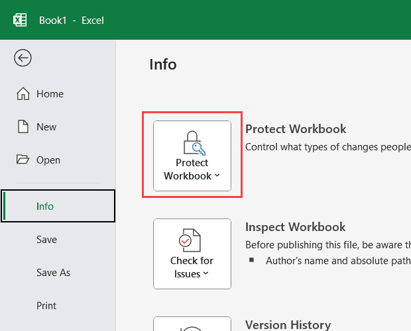
Task: Click the back arrow to return to workbook
Action: 23,58
